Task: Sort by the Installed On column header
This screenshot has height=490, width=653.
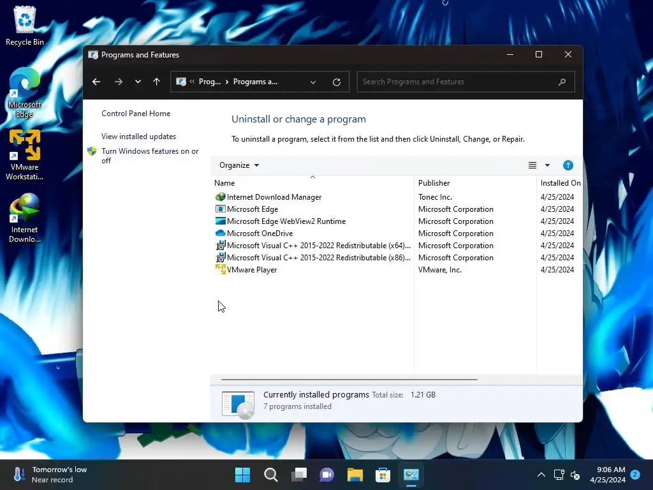Action: tap(560, 183)
